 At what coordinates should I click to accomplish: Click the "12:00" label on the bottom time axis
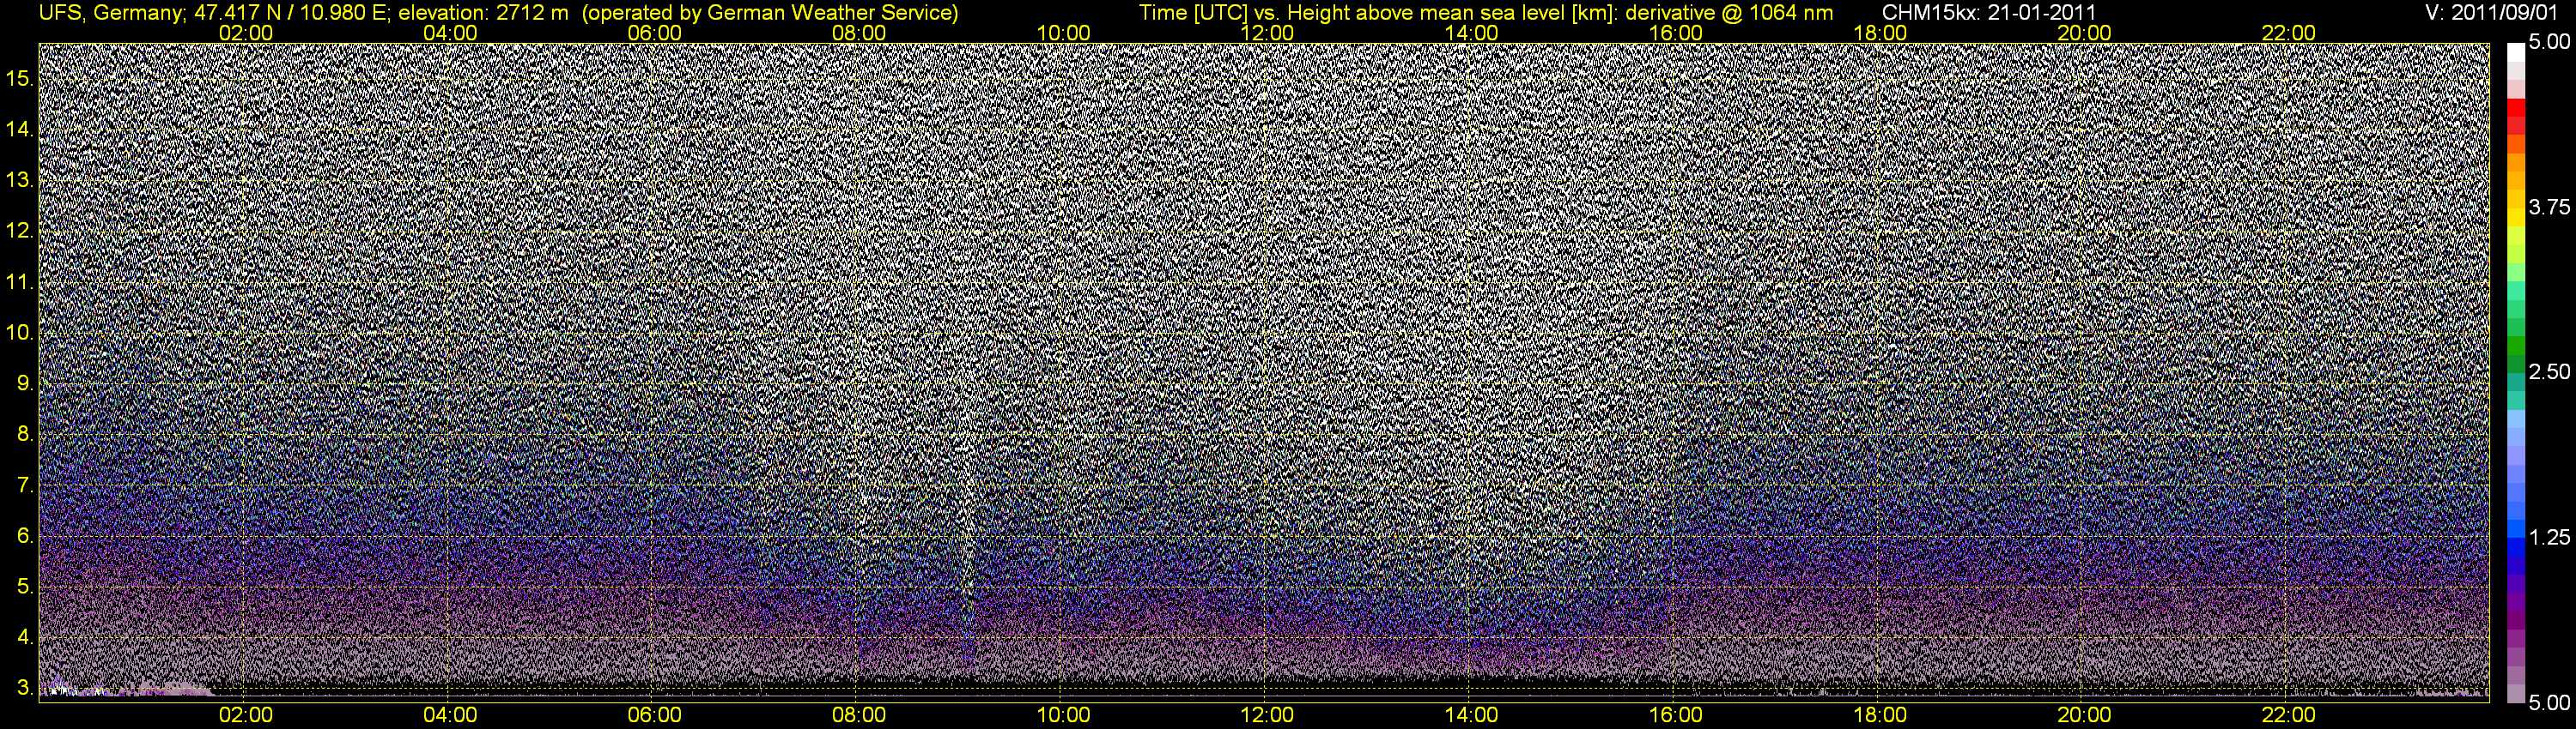(1267, 715)
